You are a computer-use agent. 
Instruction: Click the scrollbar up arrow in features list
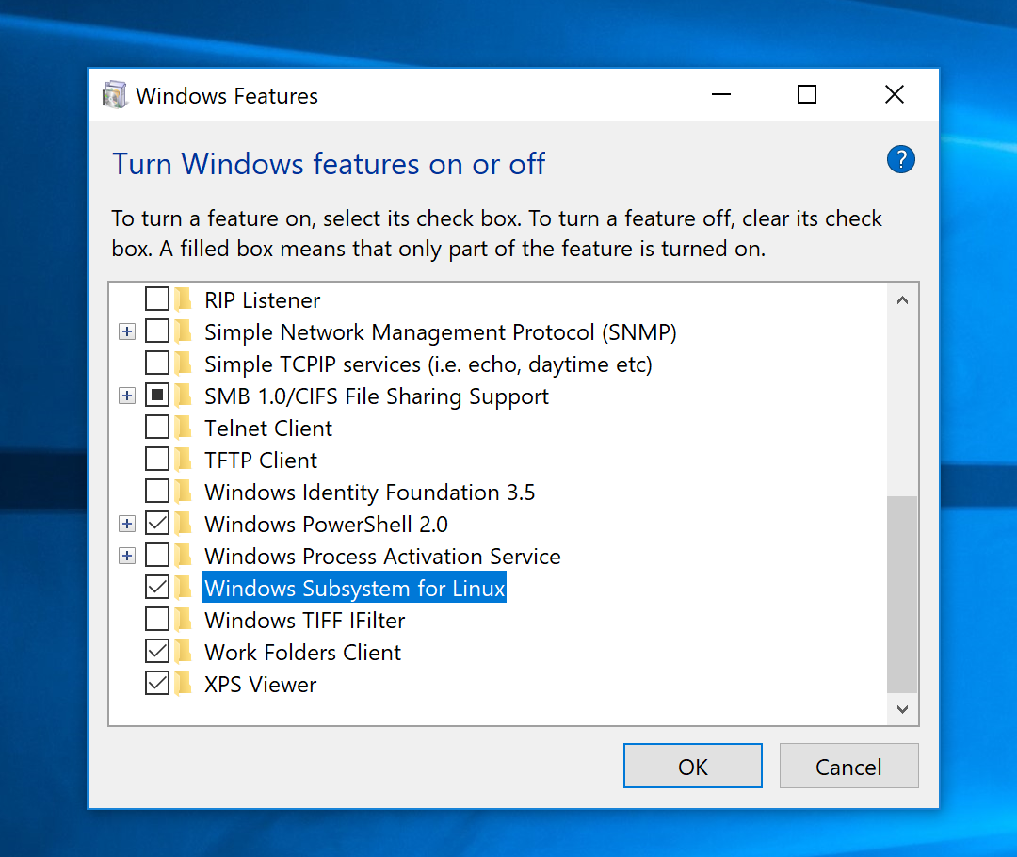click(x=902, y=301)
